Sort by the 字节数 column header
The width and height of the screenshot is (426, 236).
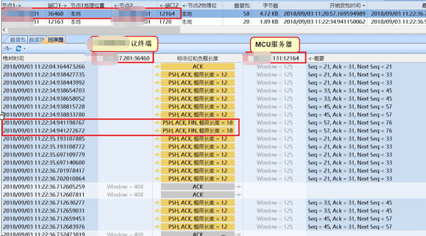pos(265,5)
